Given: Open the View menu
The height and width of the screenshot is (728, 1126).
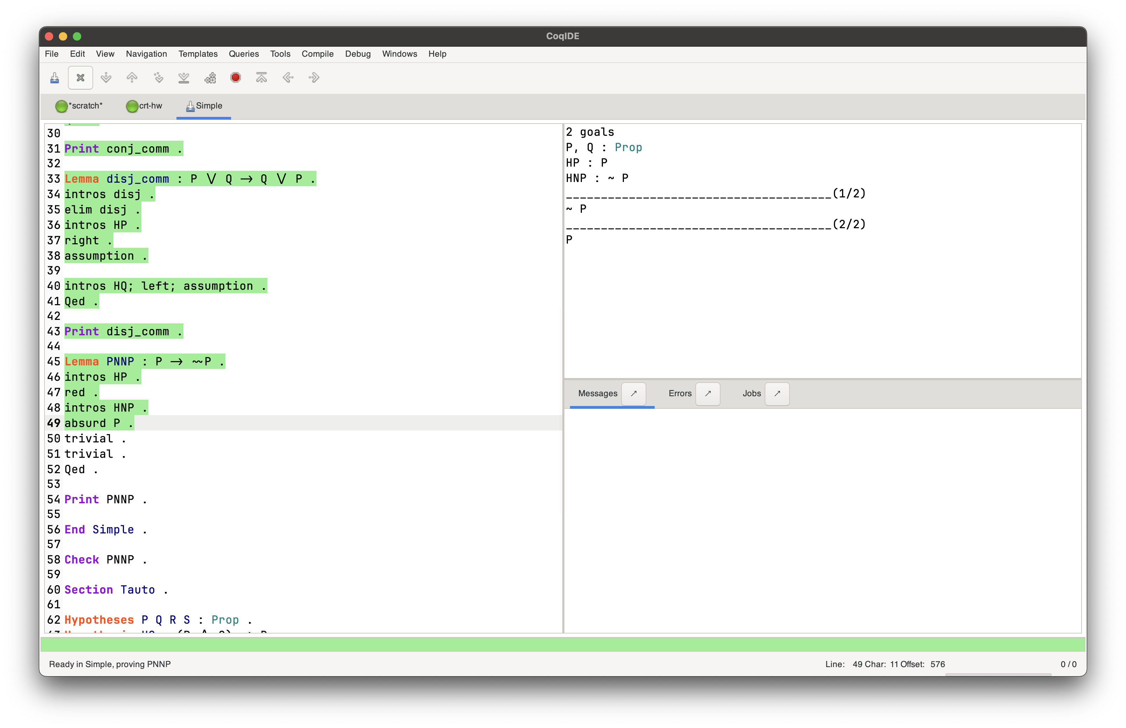Looking at the screenshot, I should pyautogui.click(x=105, y=54).
